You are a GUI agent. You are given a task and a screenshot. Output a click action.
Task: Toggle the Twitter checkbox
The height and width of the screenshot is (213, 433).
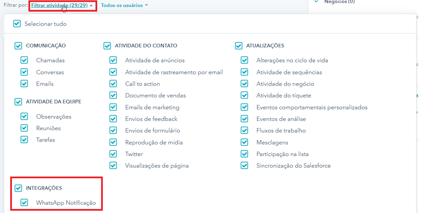click(113, 154)
